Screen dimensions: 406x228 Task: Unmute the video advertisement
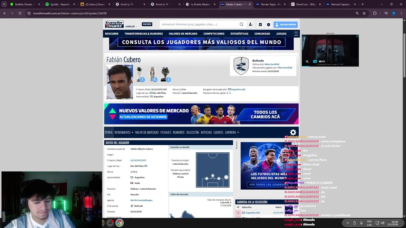click(x=307, y=61)
